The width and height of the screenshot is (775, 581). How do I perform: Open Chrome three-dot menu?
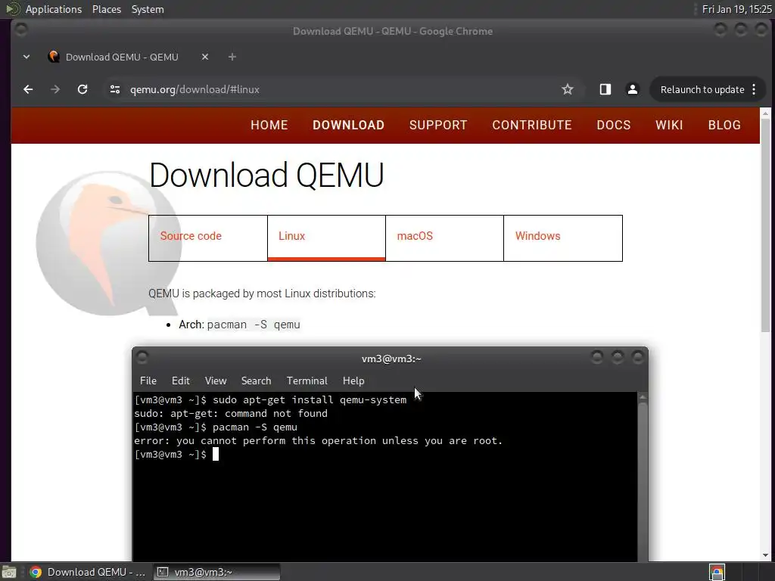pyautogui.click(x=754, y=89)
